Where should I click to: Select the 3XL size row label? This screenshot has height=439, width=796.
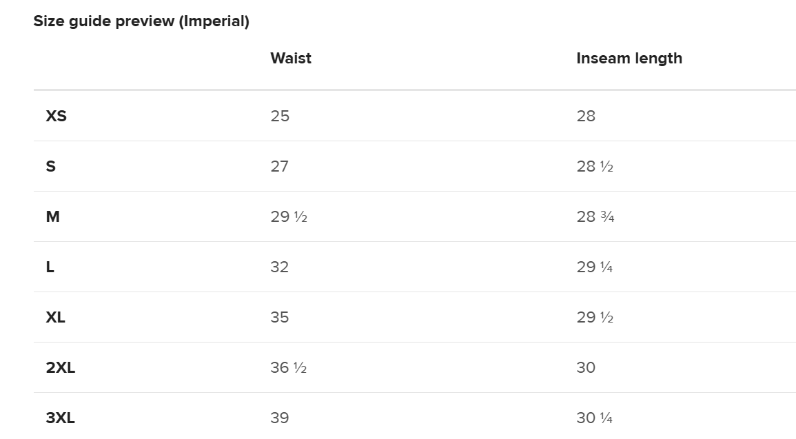tap(60, 418)
